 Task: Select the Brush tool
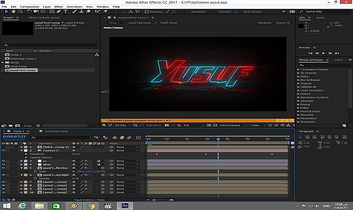(74, 12)
